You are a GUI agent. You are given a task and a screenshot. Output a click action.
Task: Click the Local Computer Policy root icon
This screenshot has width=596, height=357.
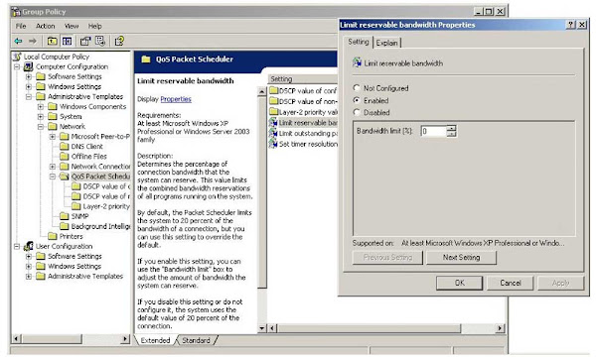pos(17,57)
